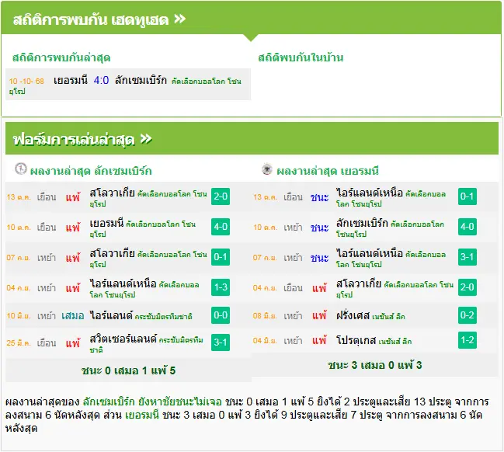Click the 10-10-68 match date
Viewport: 504px width, 452px height.
click(26, 81)
